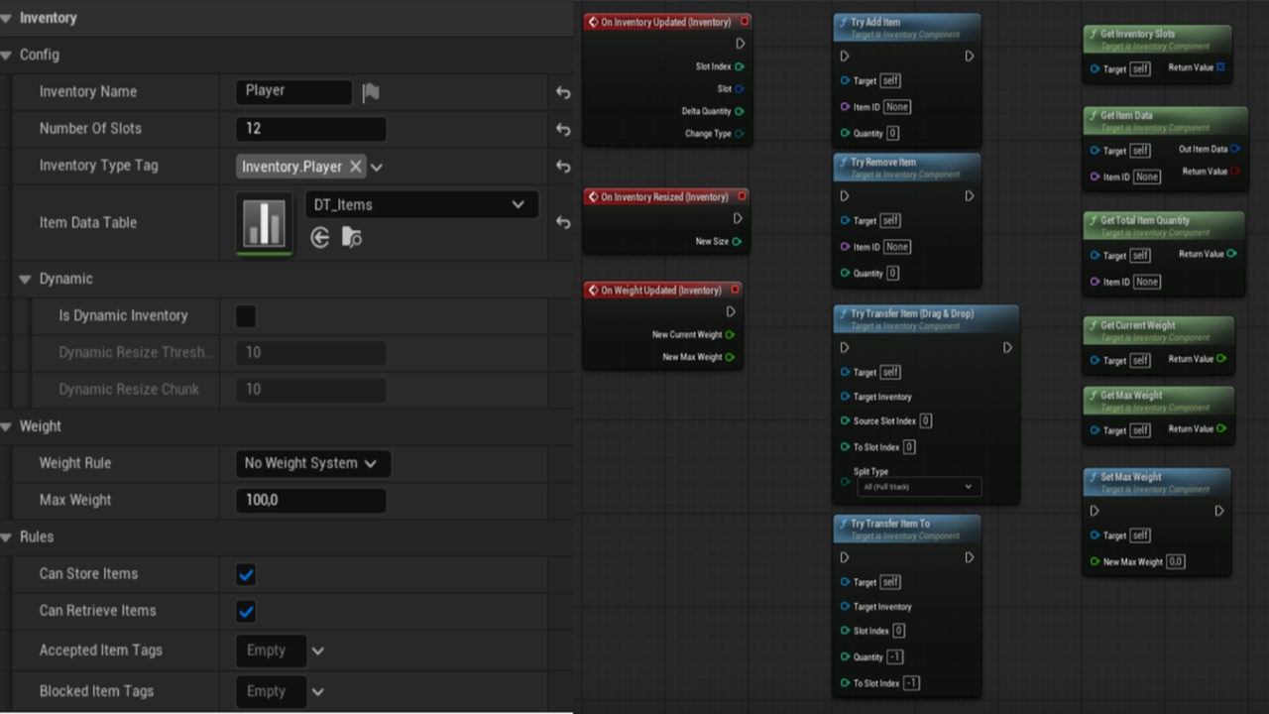This screenshot has width=1269, height=714.
Task: Click Set Max Weight exec input pin
Action: pos(1095,511)
